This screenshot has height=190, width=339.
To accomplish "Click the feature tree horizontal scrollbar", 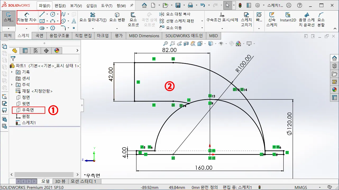I will pos(44,174).
